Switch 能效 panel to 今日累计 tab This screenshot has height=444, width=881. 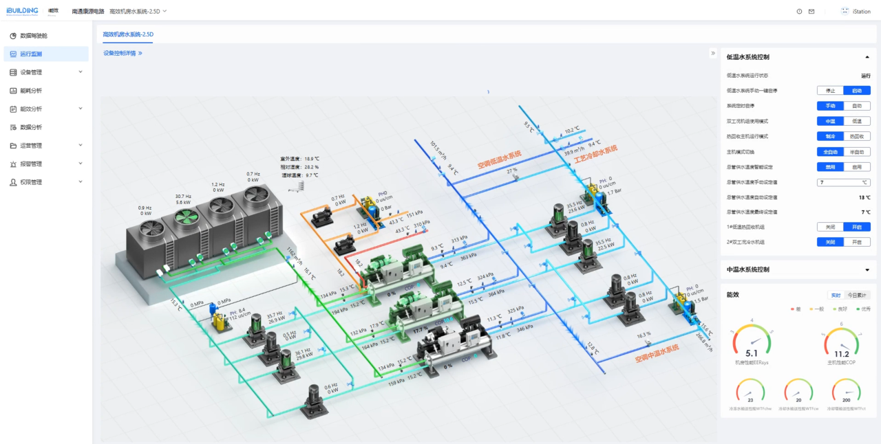[858, 296]
